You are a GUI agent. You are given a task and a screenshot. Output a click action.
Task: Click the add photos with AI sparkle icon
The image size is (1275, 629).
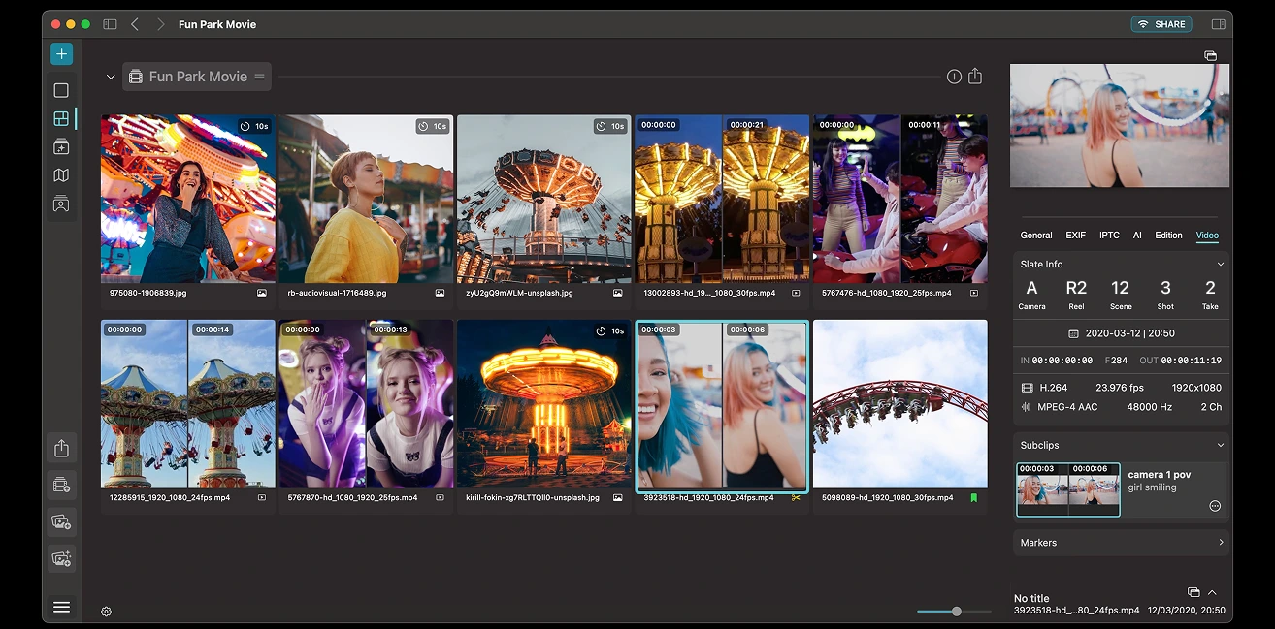61,558
